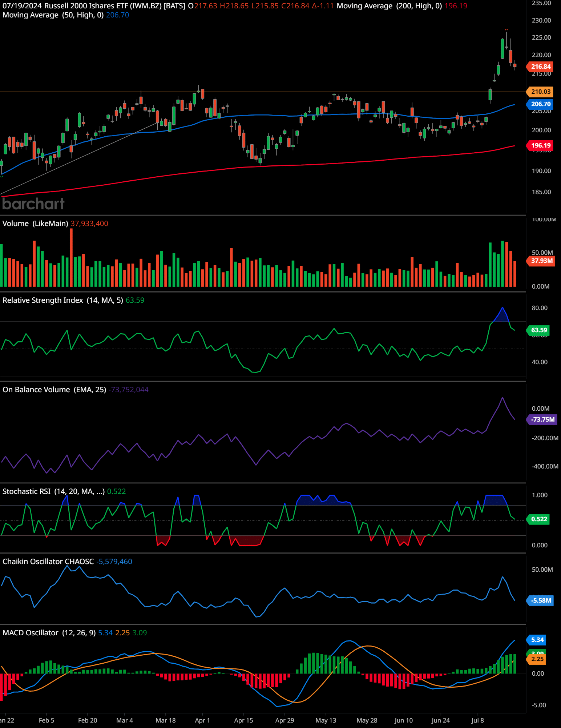The height and width of the screenshot is (728, 561).
Task: Select the Moving Average (200, High, 0) title
Action: pyautogui.click(x=389, y=6)
